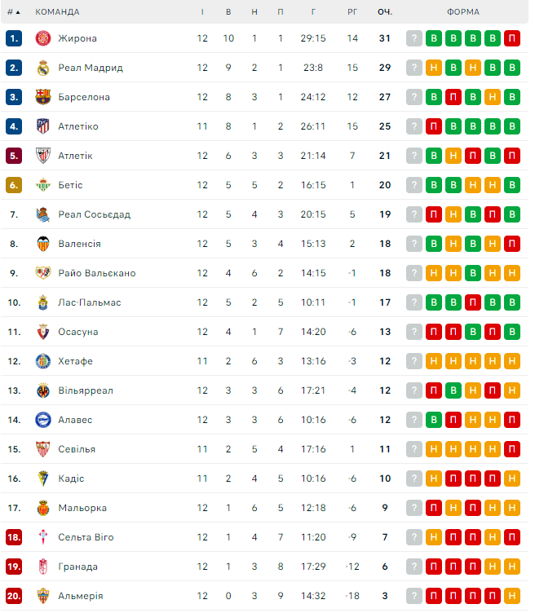535x613 pixels.
Task: Sort the table by РГ goal difference
Action: click(352, 12)
